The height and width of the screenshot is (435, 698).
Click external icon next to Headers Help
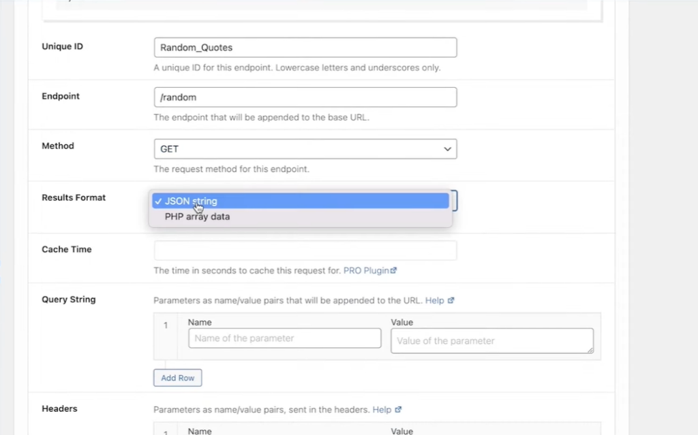pos(399,410)
